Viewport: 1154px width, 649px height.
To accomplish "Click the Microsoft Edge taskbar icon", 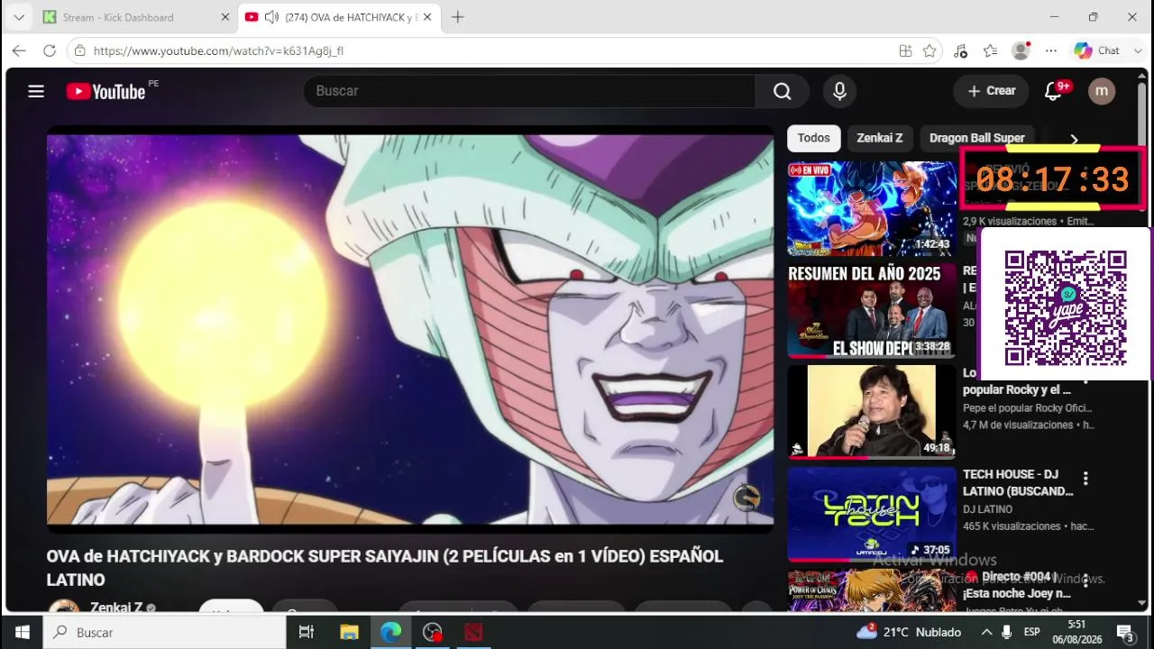I will point(390,632).
